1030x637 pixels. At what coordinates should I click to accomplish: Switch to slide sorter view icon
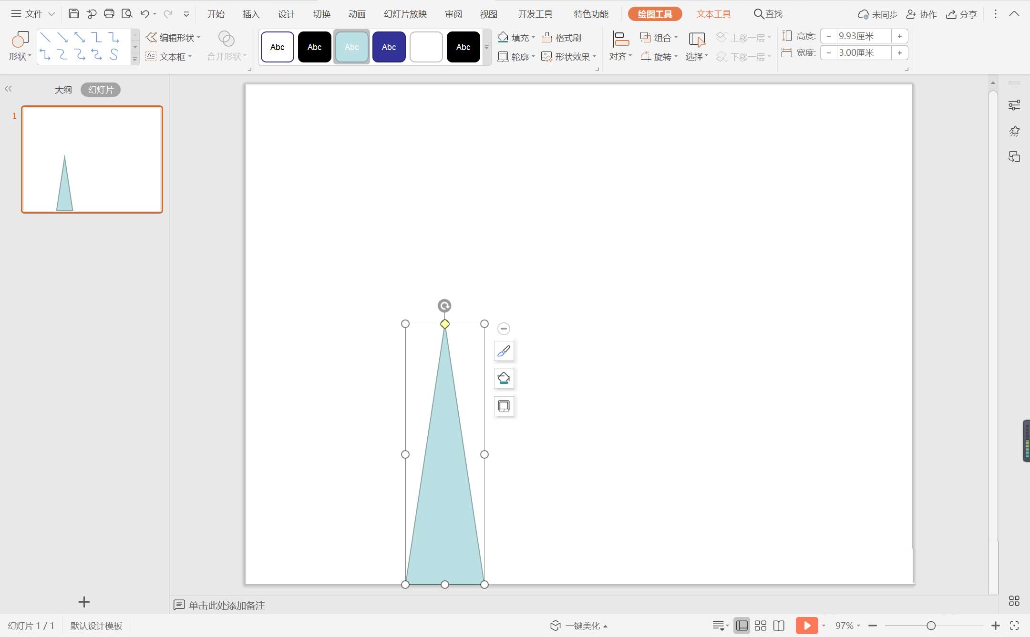click(x=761, y=626)
